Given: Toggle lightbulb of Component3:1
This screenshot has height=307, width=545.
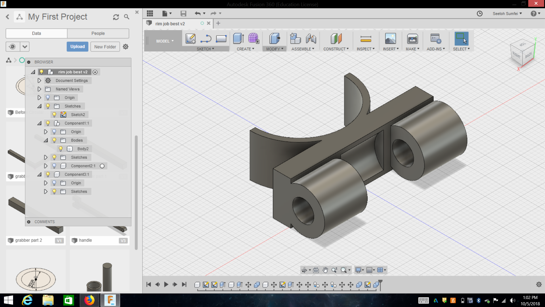Looking at the screenshot, I should pos(48,174).
